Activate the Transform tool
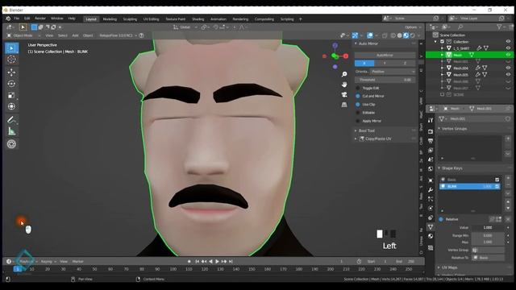 11,106
